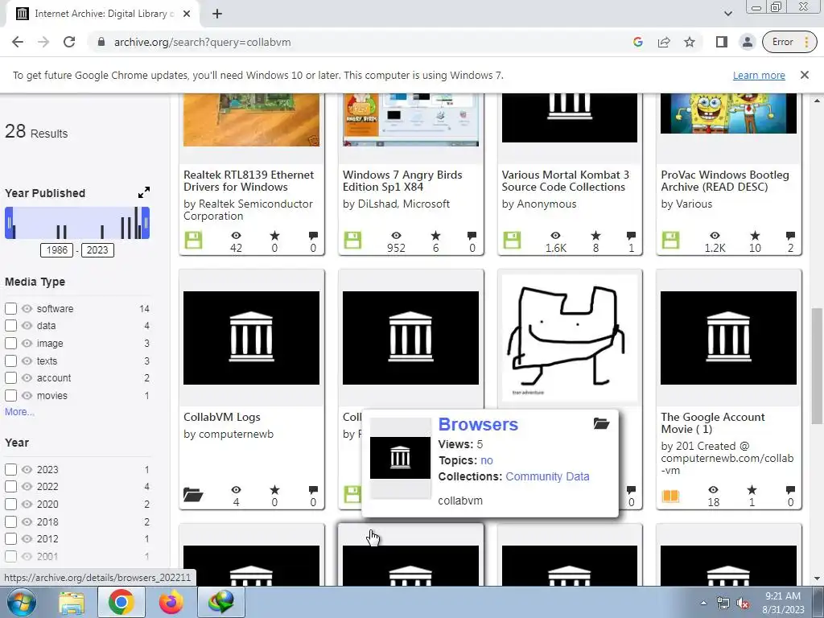Open Windows Explorer from the taskbar
This screenshot has height=618, width=824.
(72, 602)
